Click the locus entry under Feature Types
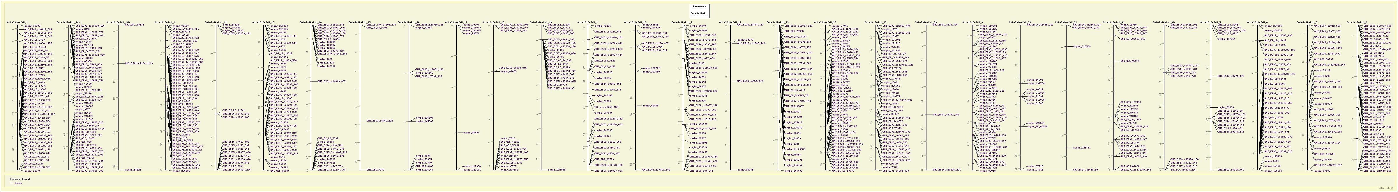The height and width of the screenshot is (192, 1398). [18, 183]
